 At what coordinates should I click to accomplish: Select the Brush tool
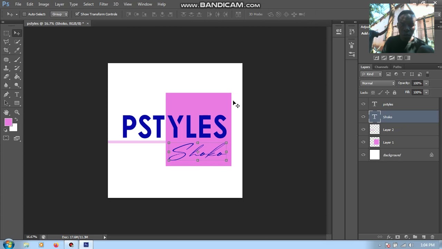tap(17, 59)
